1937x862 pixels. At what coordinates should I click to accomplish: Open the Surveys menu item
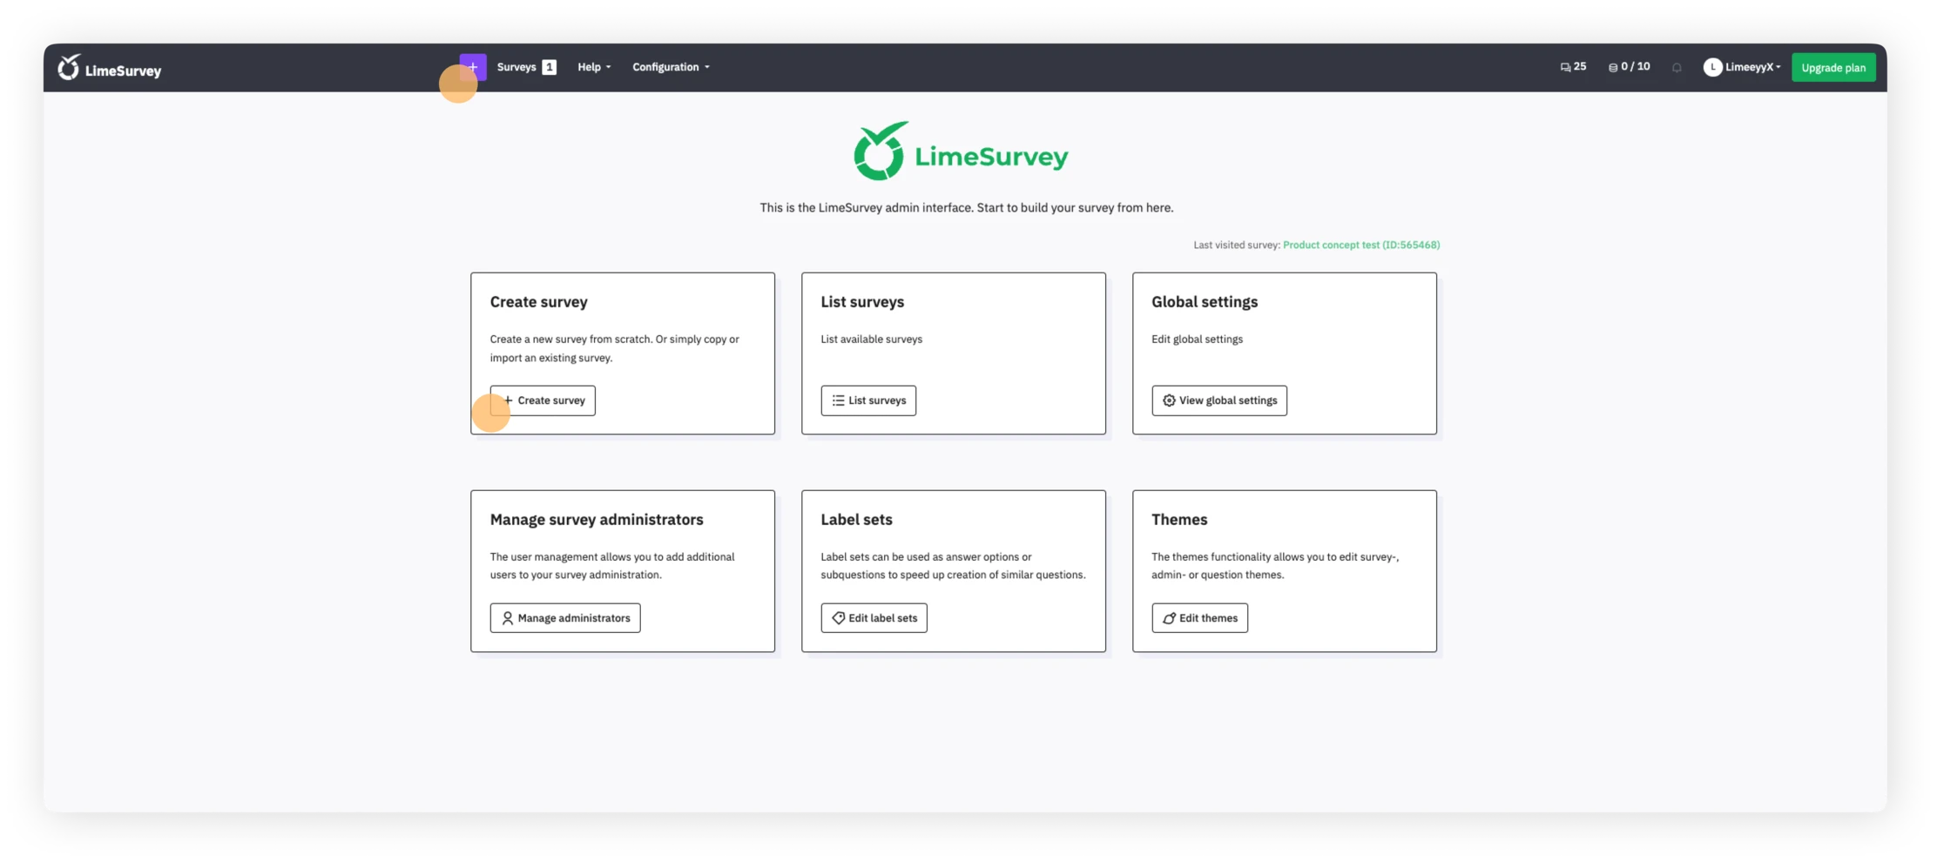[x=516, y=67]
